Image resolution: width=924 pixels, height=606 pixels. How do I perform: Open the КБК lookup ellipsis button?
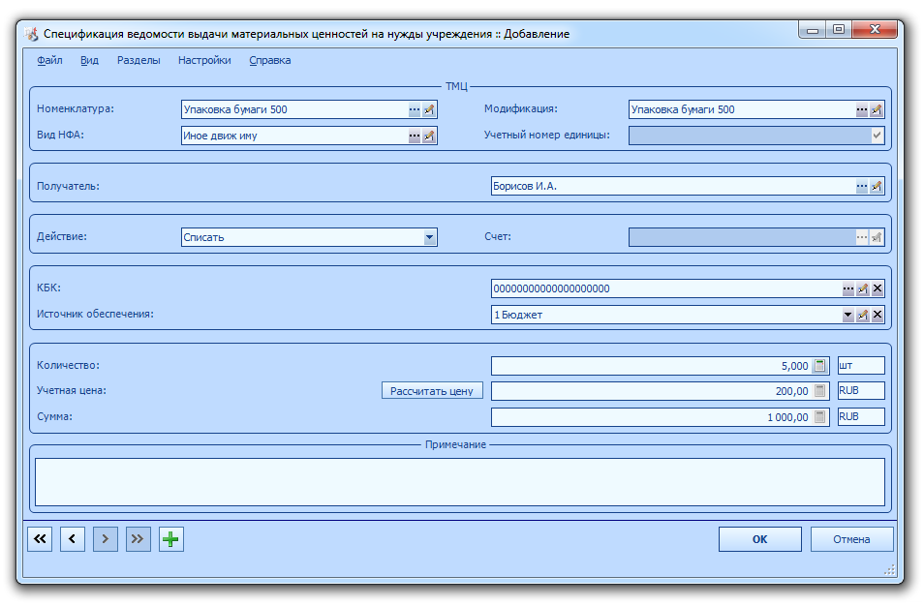[848, 288]
